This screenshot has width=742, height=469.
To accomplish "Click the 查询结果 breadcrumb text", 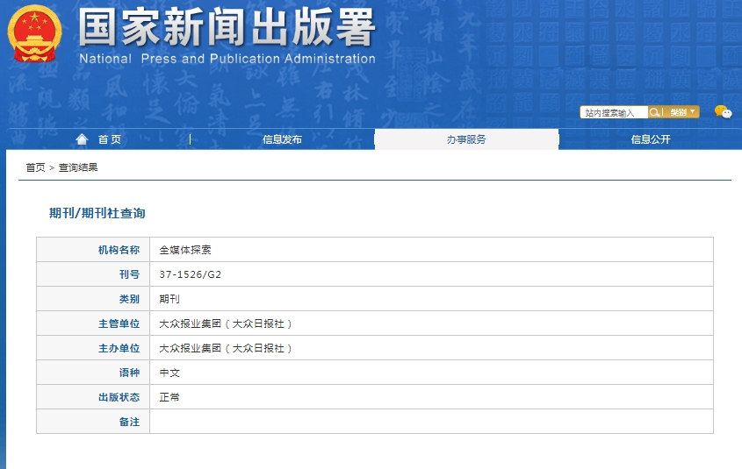I will 78,167.
